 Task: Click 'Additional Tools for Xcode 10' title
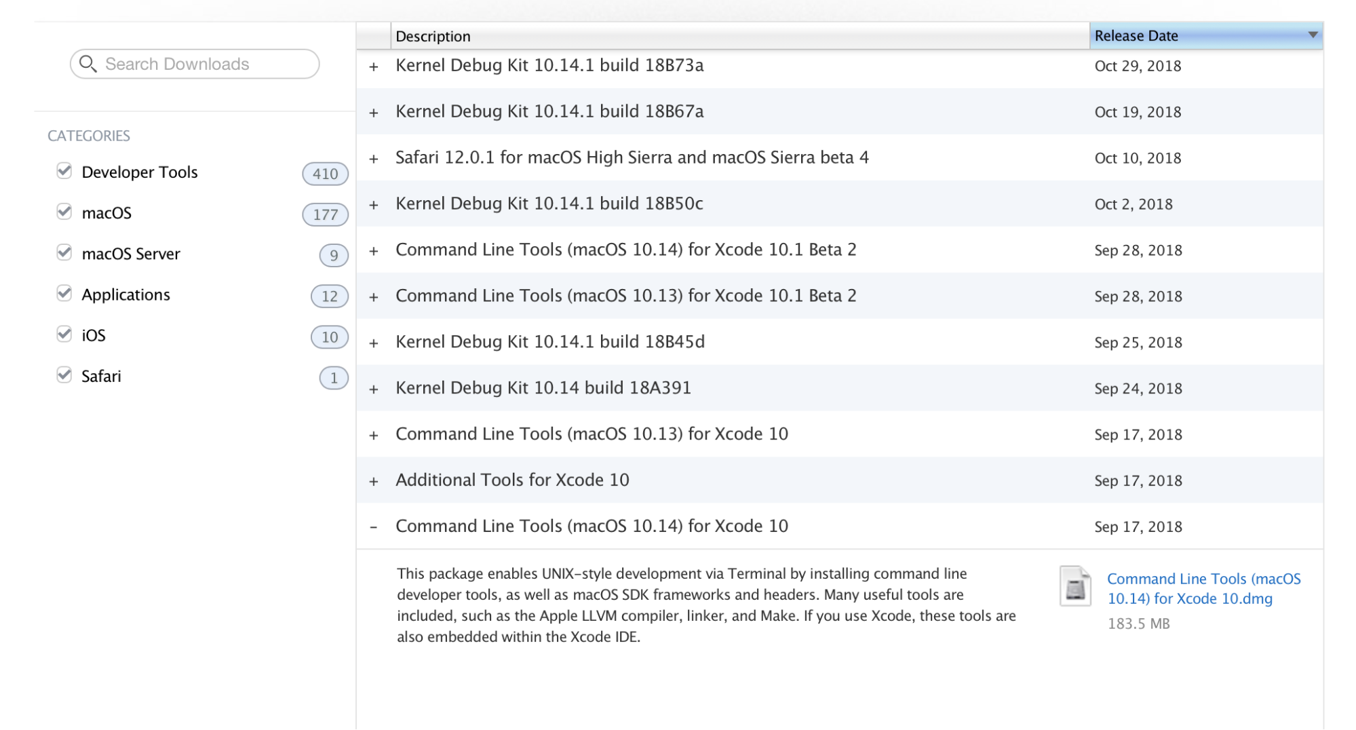pos(512,480)
